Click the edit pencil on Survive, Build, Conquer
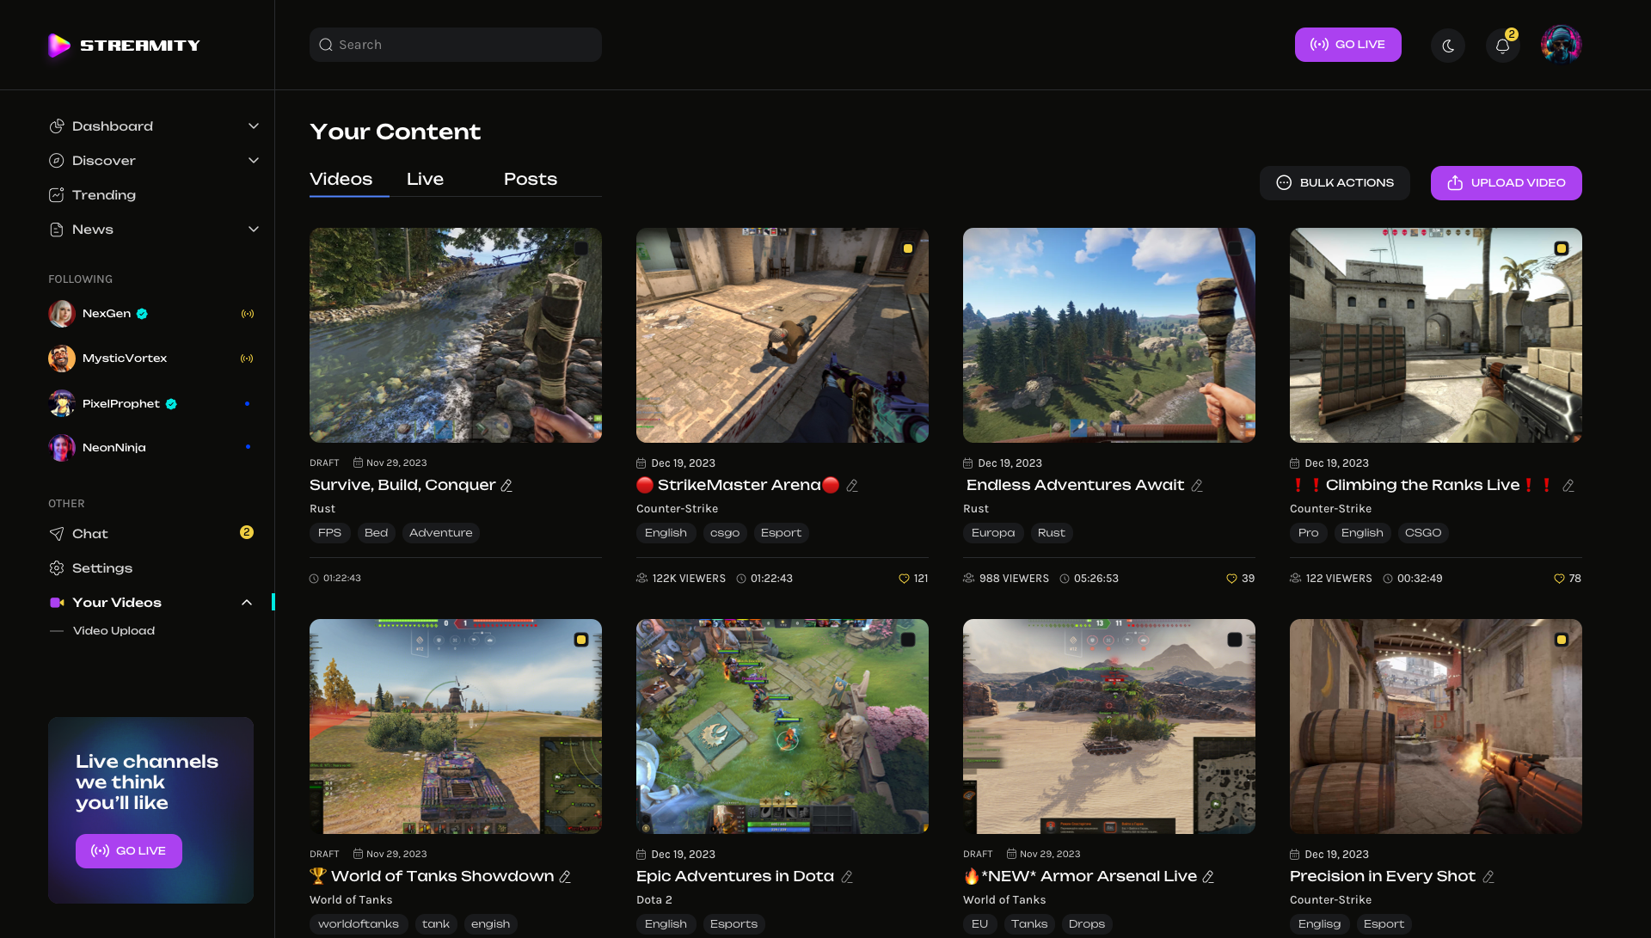The image size is (1651, 938). pyautogui.click(x=505, y=486)
